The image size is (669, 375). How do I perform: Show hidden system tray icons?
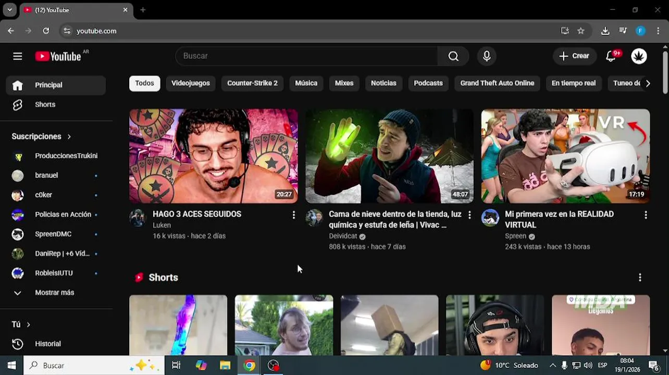(552, 365)
